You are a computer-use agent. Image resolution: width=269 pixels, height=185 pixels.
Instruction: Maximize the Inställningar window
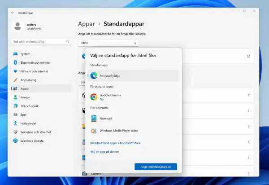244,11
